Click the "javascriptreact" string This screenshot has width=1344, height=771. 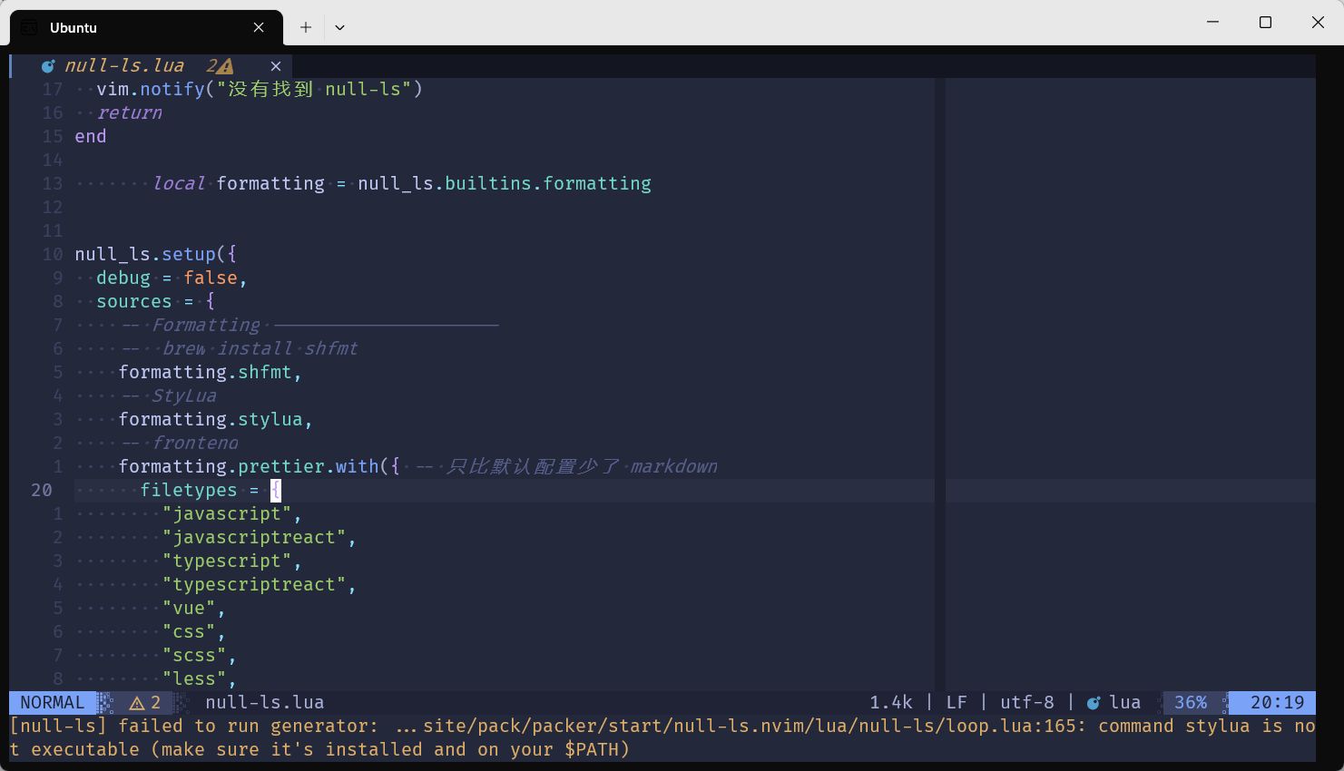(x=254, y=537)
